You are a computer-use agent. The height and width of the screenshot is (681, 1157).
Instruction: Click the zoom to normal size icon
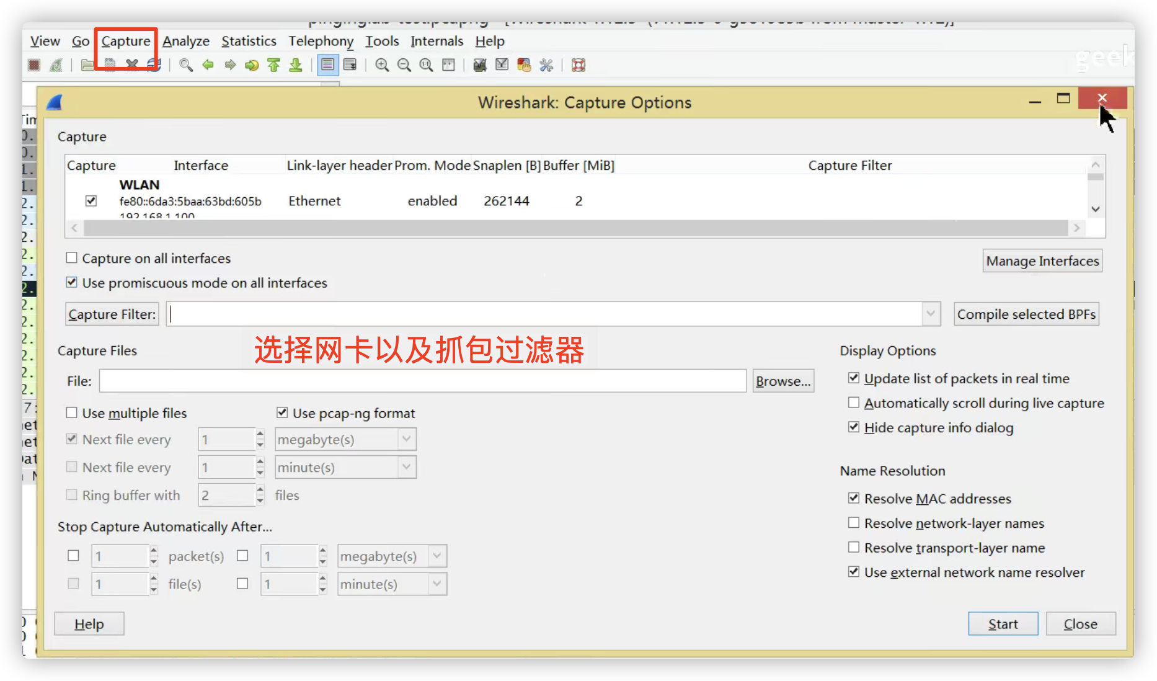(x=426, y=65)
